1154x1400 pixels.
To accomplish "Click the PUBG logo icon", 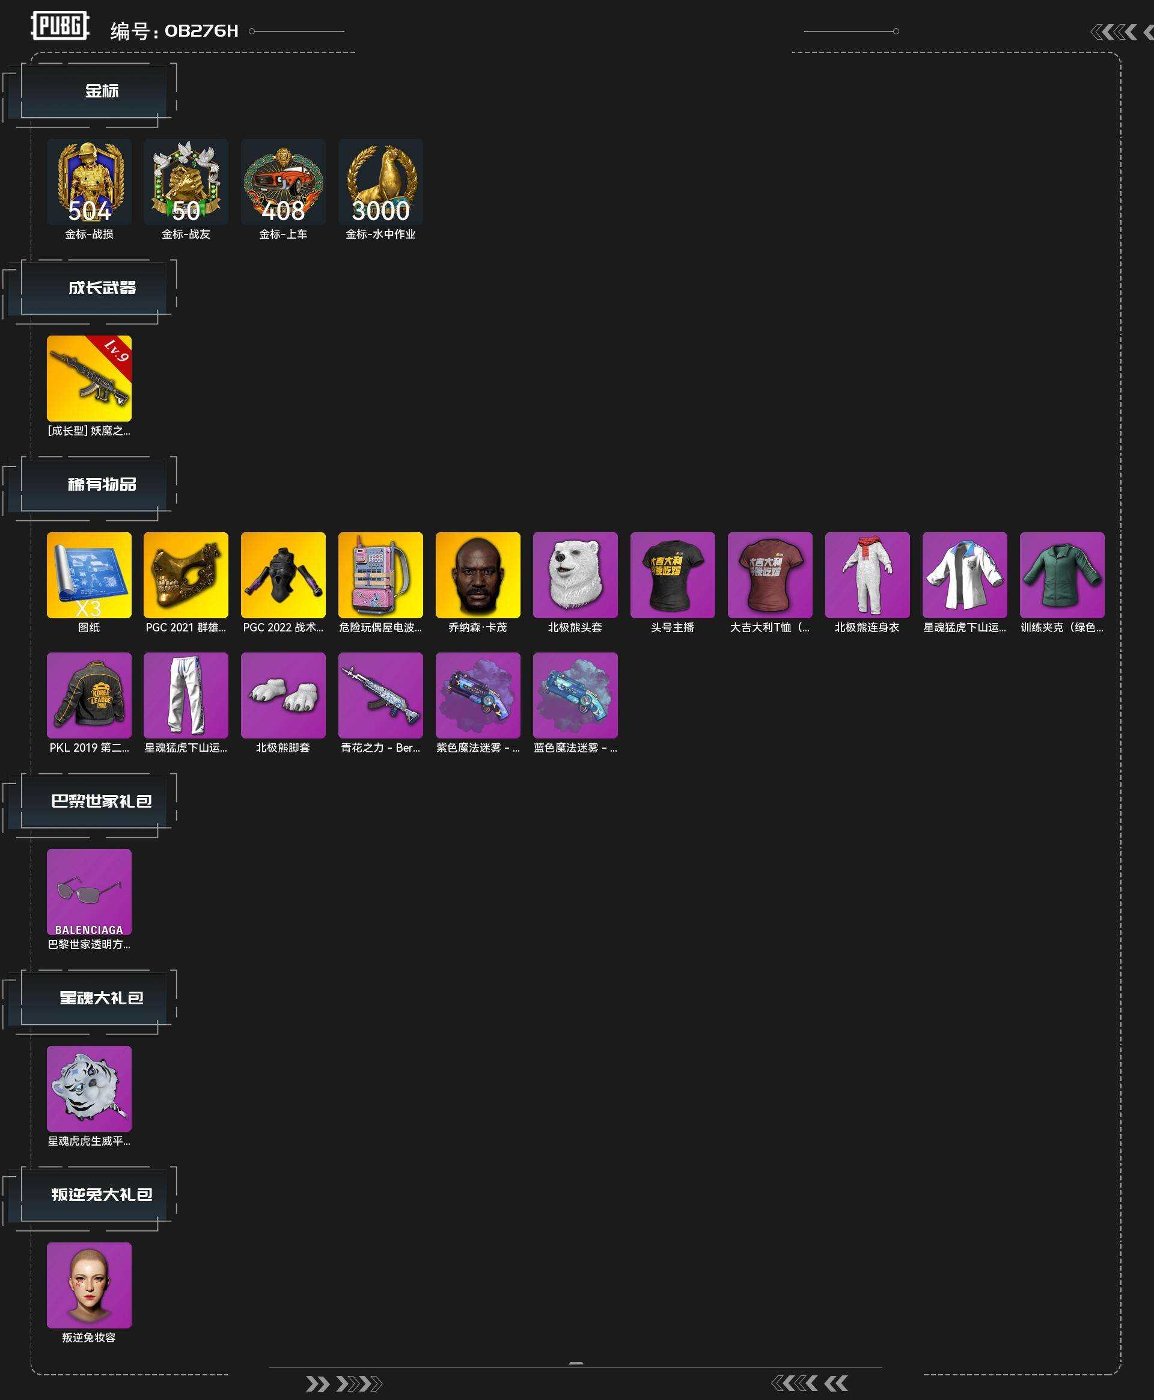I will (x=60, y=25).
